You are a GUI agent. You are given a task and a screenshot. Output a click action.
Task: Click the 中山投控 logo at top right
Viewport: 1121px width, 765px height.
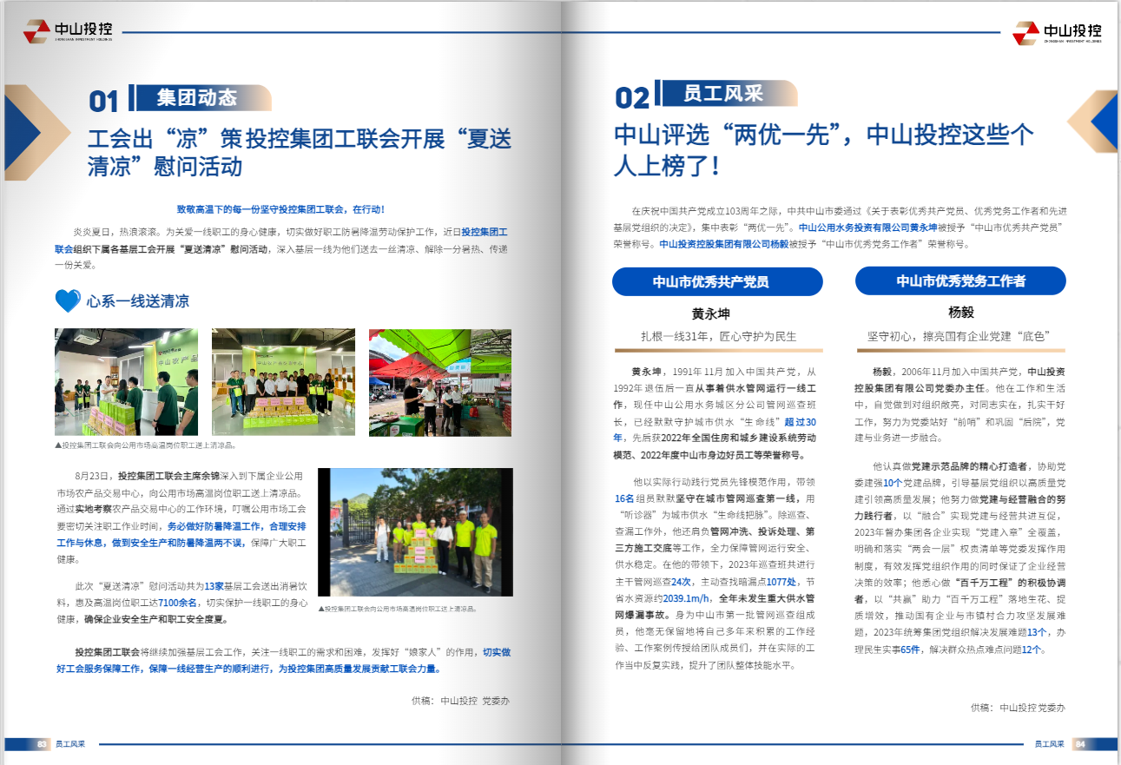1057,33
